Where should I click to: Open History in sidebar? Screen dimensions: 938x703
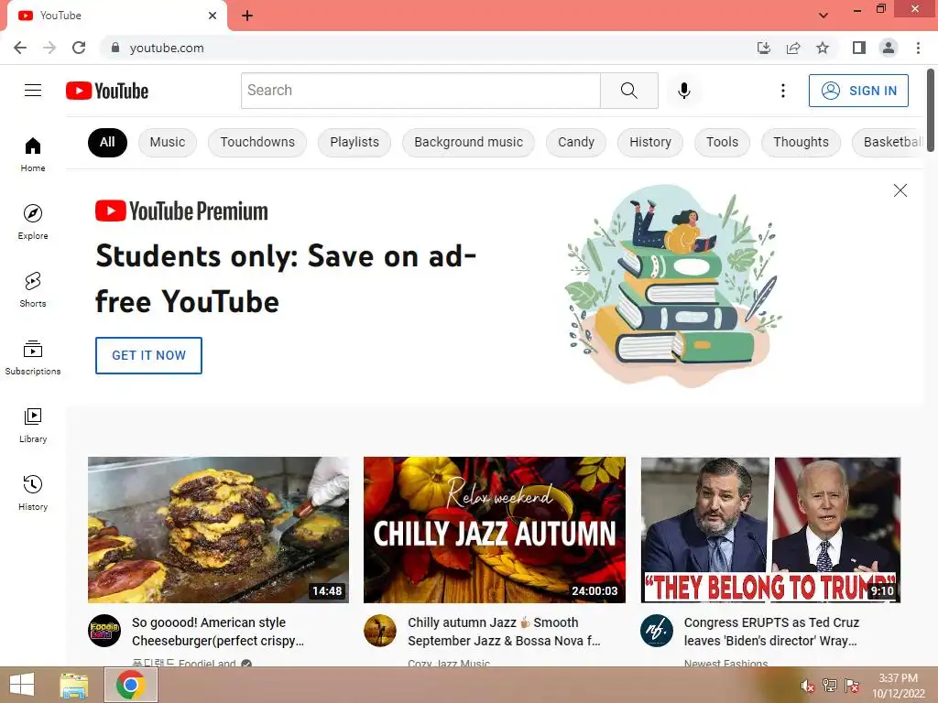pyautogui.click(x=33, y=492)
